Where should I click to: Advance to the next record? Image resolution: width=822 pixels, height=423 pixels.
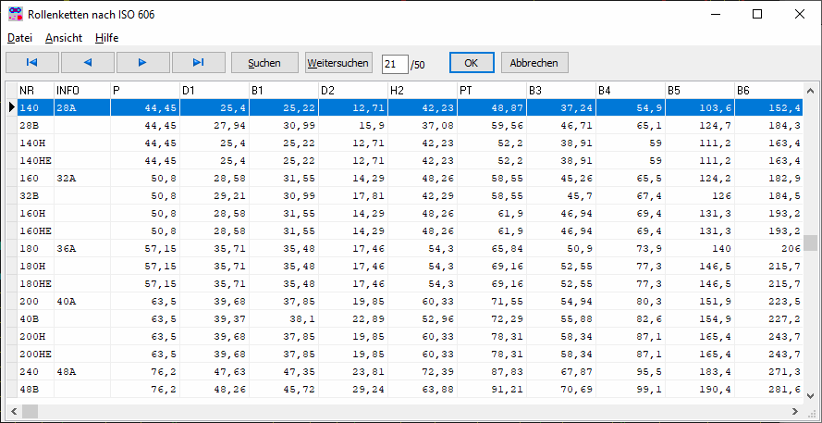tap(143, 63)
